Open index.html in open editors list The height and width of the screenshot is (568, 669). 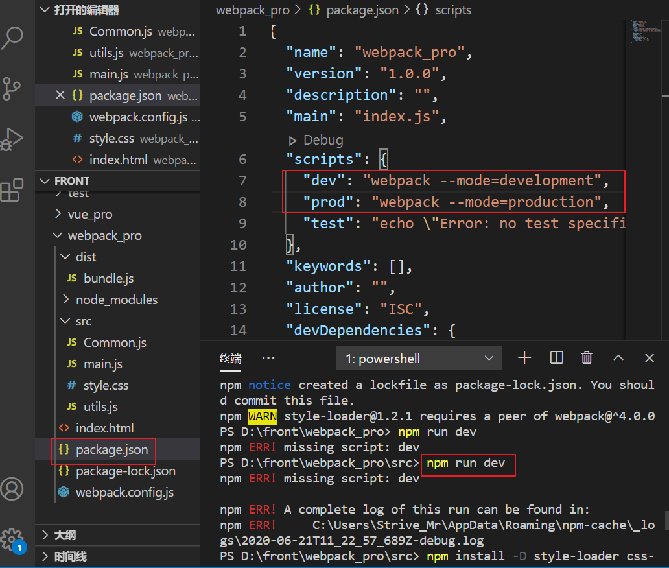pos(118,159)
